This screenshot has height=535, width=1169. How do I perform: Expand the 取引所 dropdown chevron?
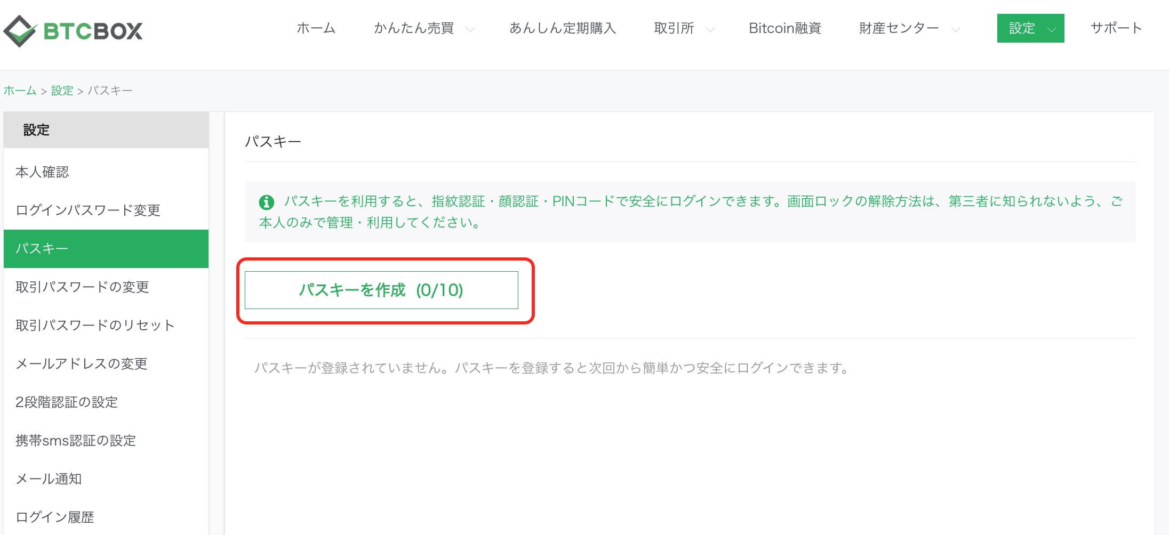click(710, 30)
